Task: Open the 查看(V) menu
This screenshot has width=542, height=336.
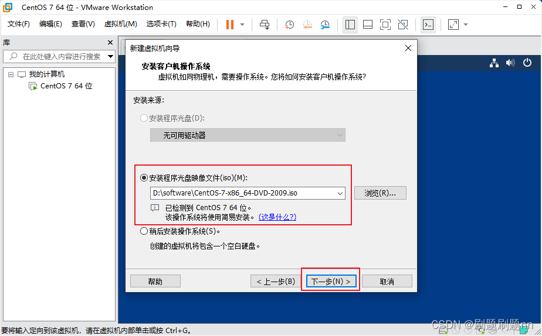Action: pyautogui.click(x=83, y=24)
